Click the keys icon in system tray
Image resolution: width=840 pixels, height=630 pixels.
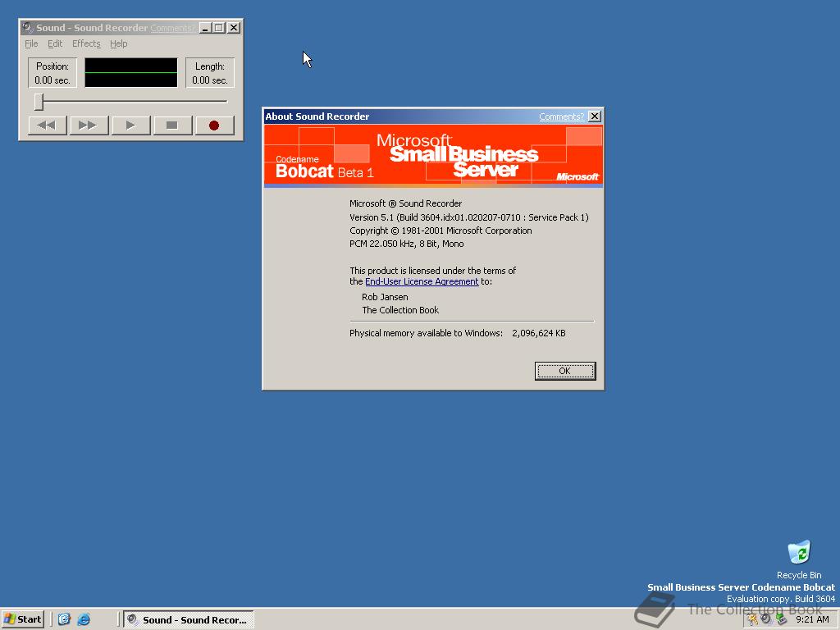click(x=752, y=619)
